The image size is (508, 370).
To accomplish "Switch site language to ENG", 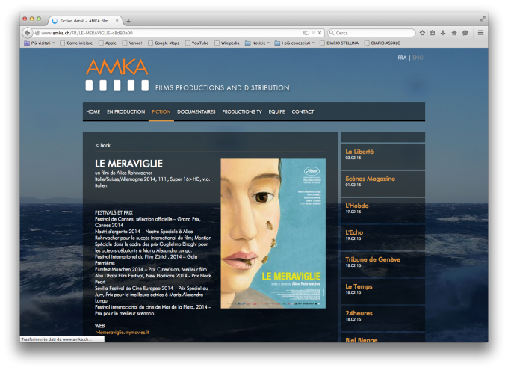I will [x=418, y=58].
